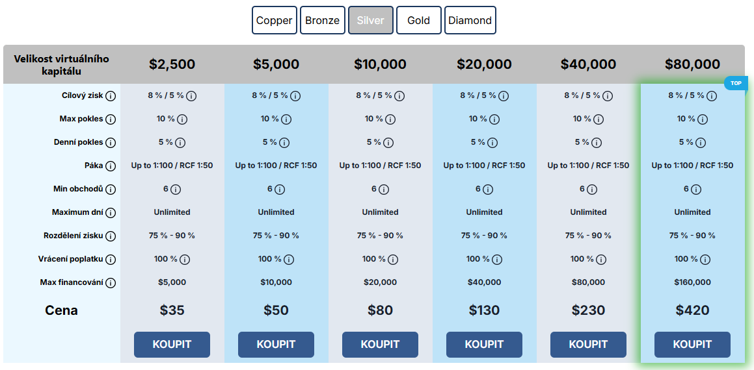Click KOUPIT under the $420 price

(692, 345)
